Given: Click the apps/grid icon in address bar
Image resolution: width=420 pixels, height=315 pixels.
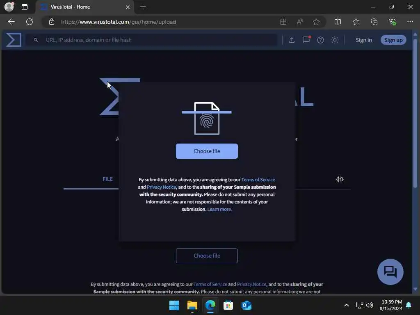Looking at the screenshot, I should coord(283,22).
